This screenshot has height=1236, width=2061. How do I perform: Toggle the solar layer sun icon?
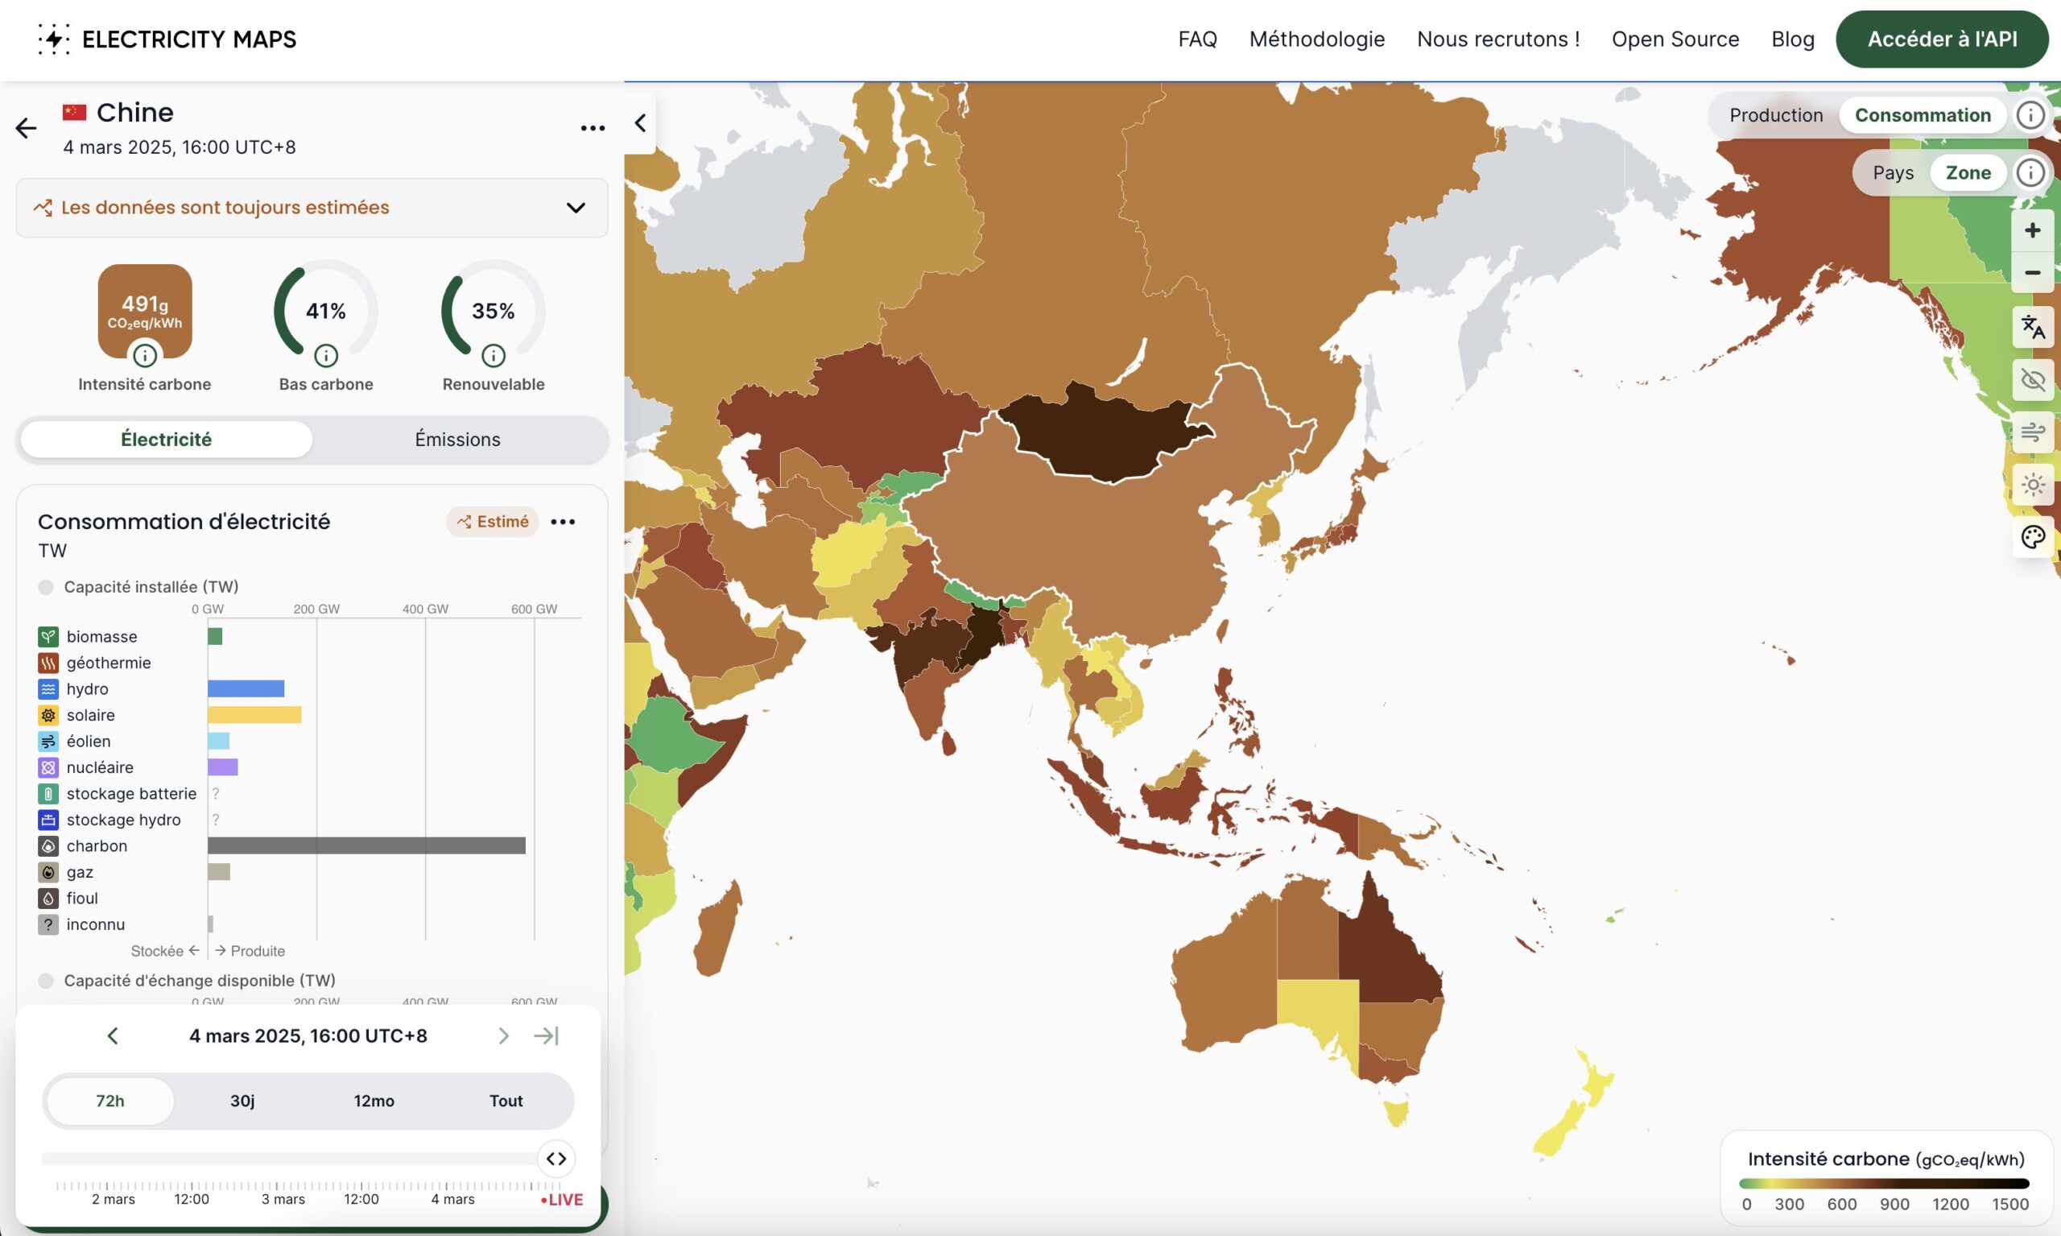(x=2033, y=485)
